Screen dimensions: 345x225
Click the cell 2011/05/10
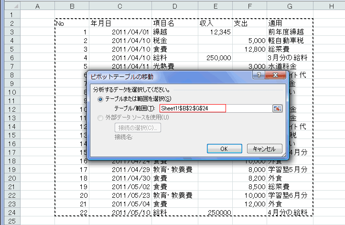(x=120, y=213)
